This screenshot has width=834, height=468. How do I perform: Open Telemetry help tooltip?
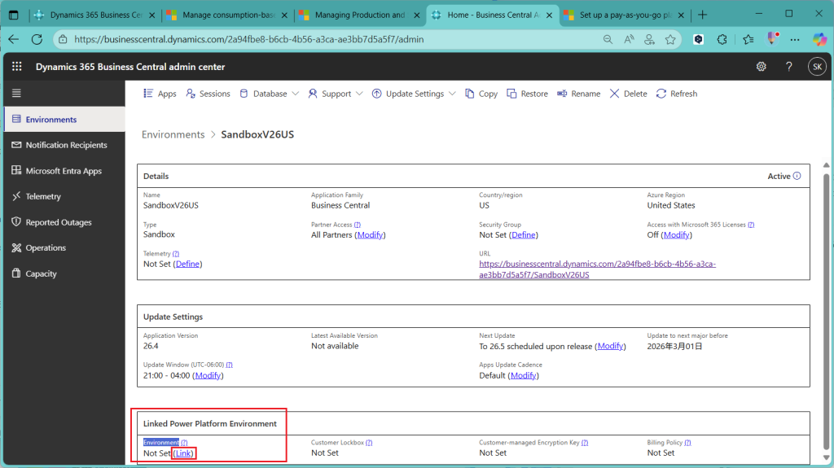pos(176,254)
